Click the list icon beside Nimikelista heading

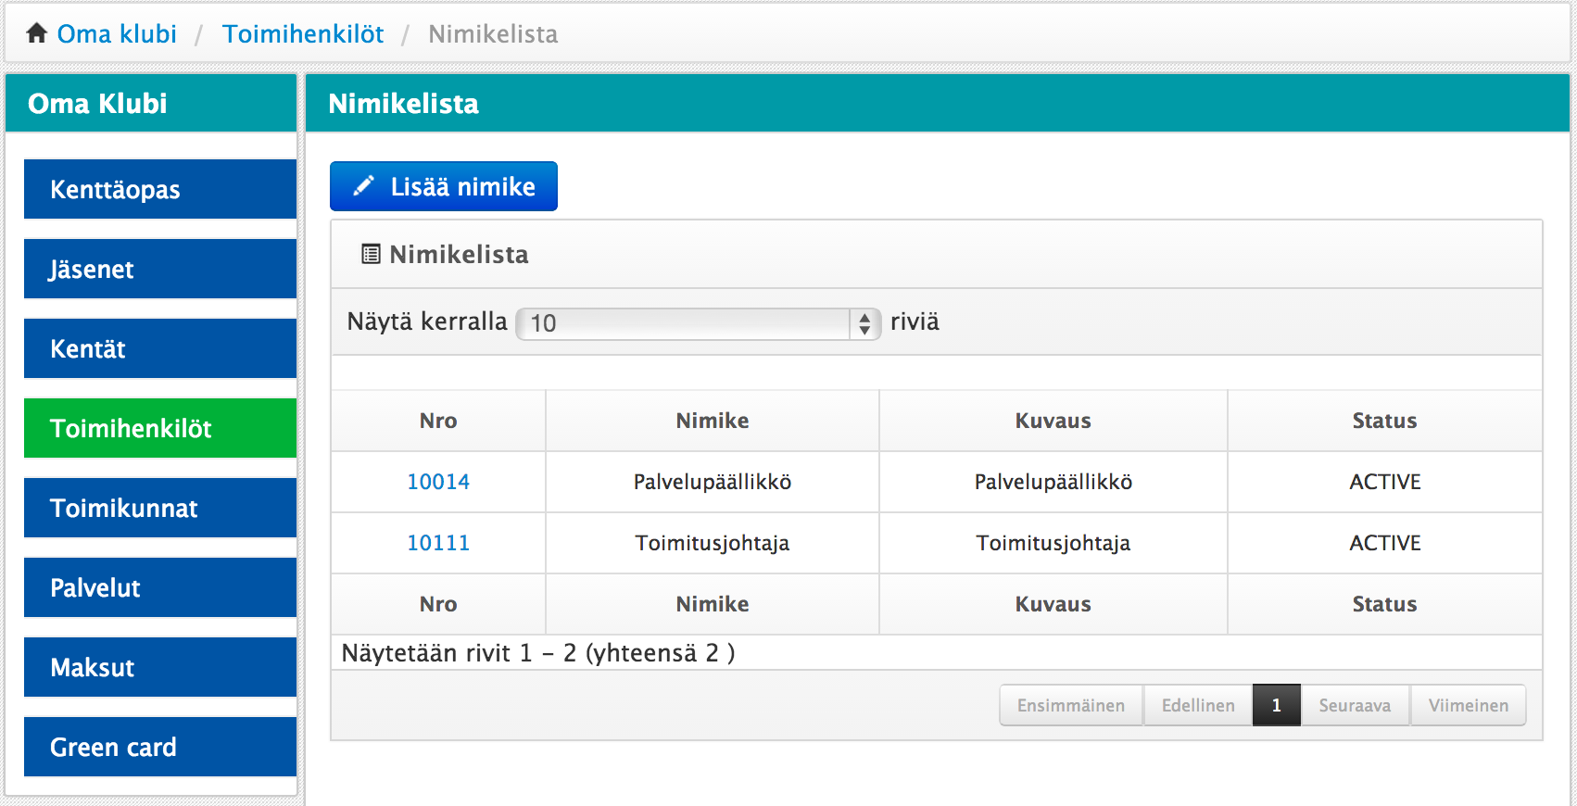point(371,254)
